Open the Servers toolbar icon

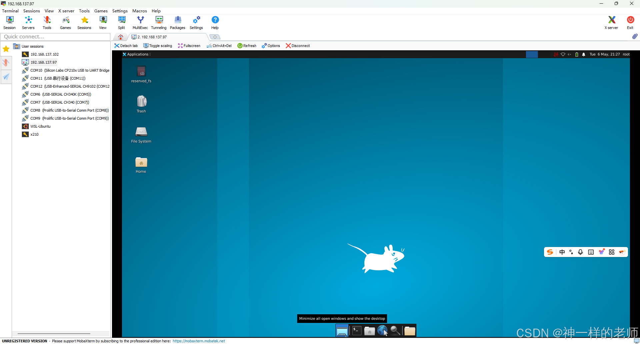[28, 23]
